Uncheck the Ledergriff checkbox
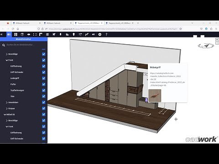This screenshot has width=219, height=164. (x=44, y=78)
